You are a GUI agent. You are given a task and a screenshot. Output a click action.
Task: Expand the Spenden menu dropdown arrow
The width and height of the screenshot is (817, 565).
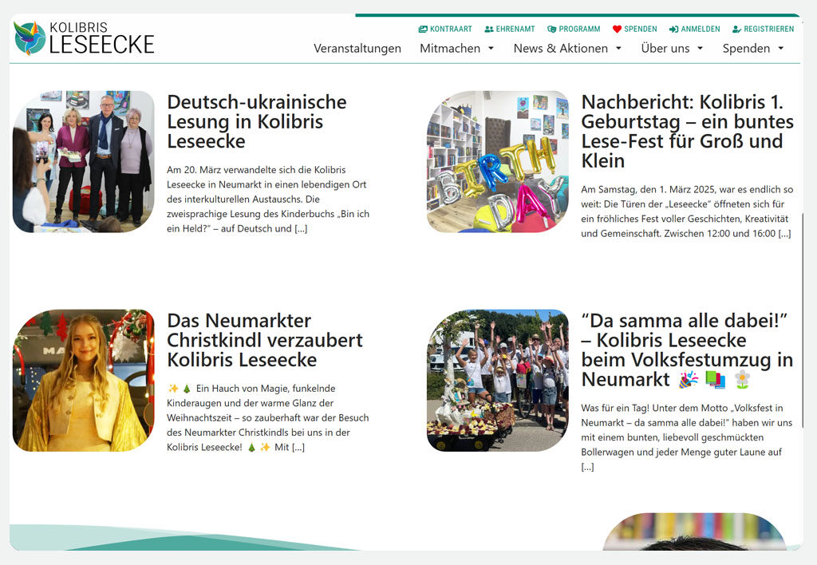[x=781, y=49]
